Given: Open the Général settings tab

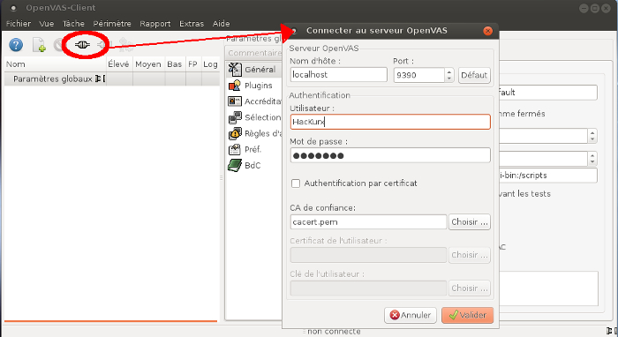Looking at the screenshot, I should pyautogui.click(x=254, y=70).
